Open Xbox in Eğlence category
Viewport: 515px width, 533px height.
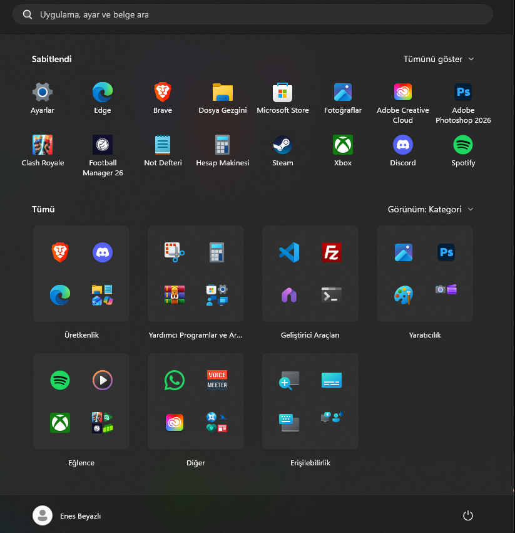click(x=60, y=423)
